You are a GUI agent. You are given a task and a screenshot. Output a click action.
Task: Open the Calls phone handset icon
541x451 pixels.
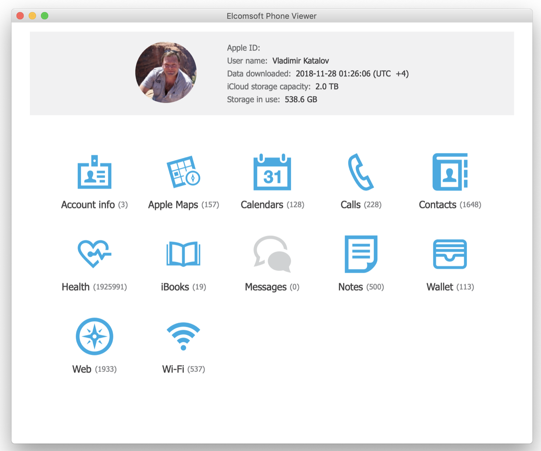coord(361,172)
